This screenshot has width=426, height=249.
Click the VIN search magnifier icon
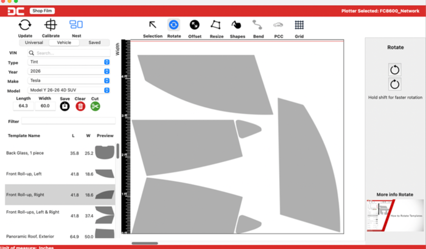click(x=32, y=53)
